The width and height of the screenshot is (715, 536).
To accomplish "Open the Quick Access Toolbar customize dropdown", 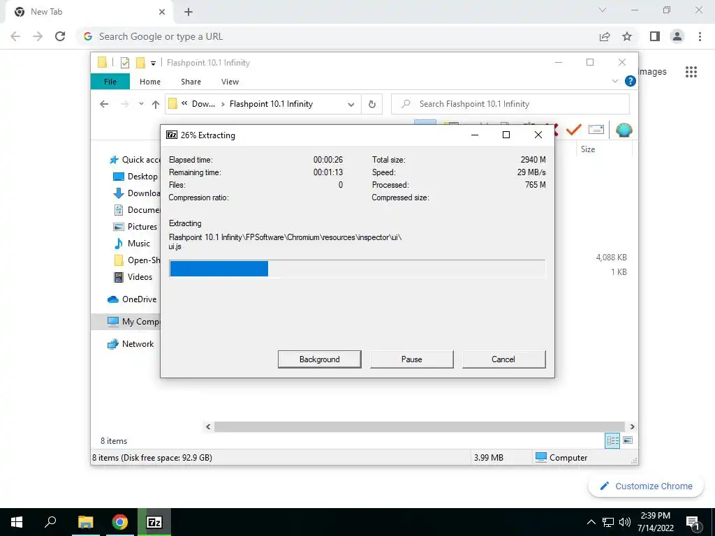I will 153,63.
